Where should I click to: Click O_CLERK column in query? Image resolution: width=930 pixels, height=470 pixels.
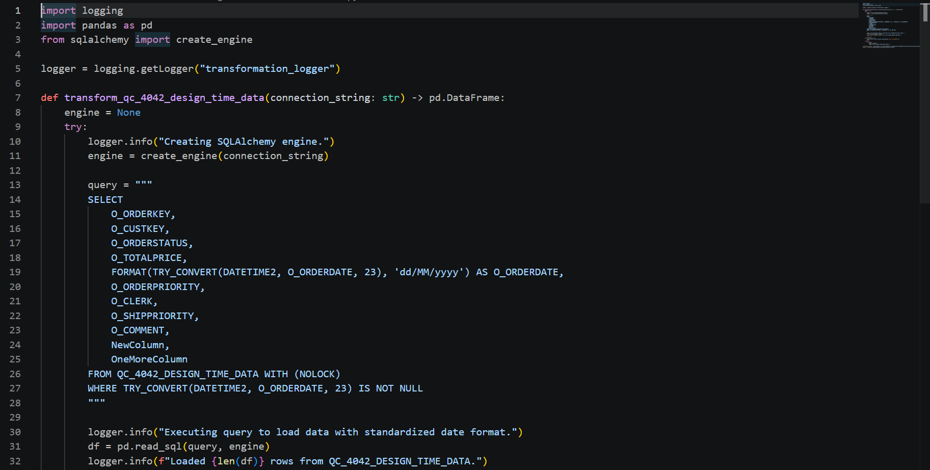(131, 301)
